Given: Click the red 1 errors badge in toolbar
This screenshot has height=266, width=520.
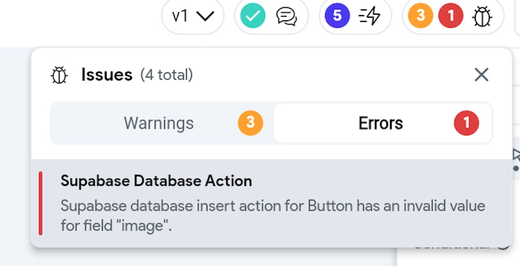Looking at the screenshot, I should 451,16.
